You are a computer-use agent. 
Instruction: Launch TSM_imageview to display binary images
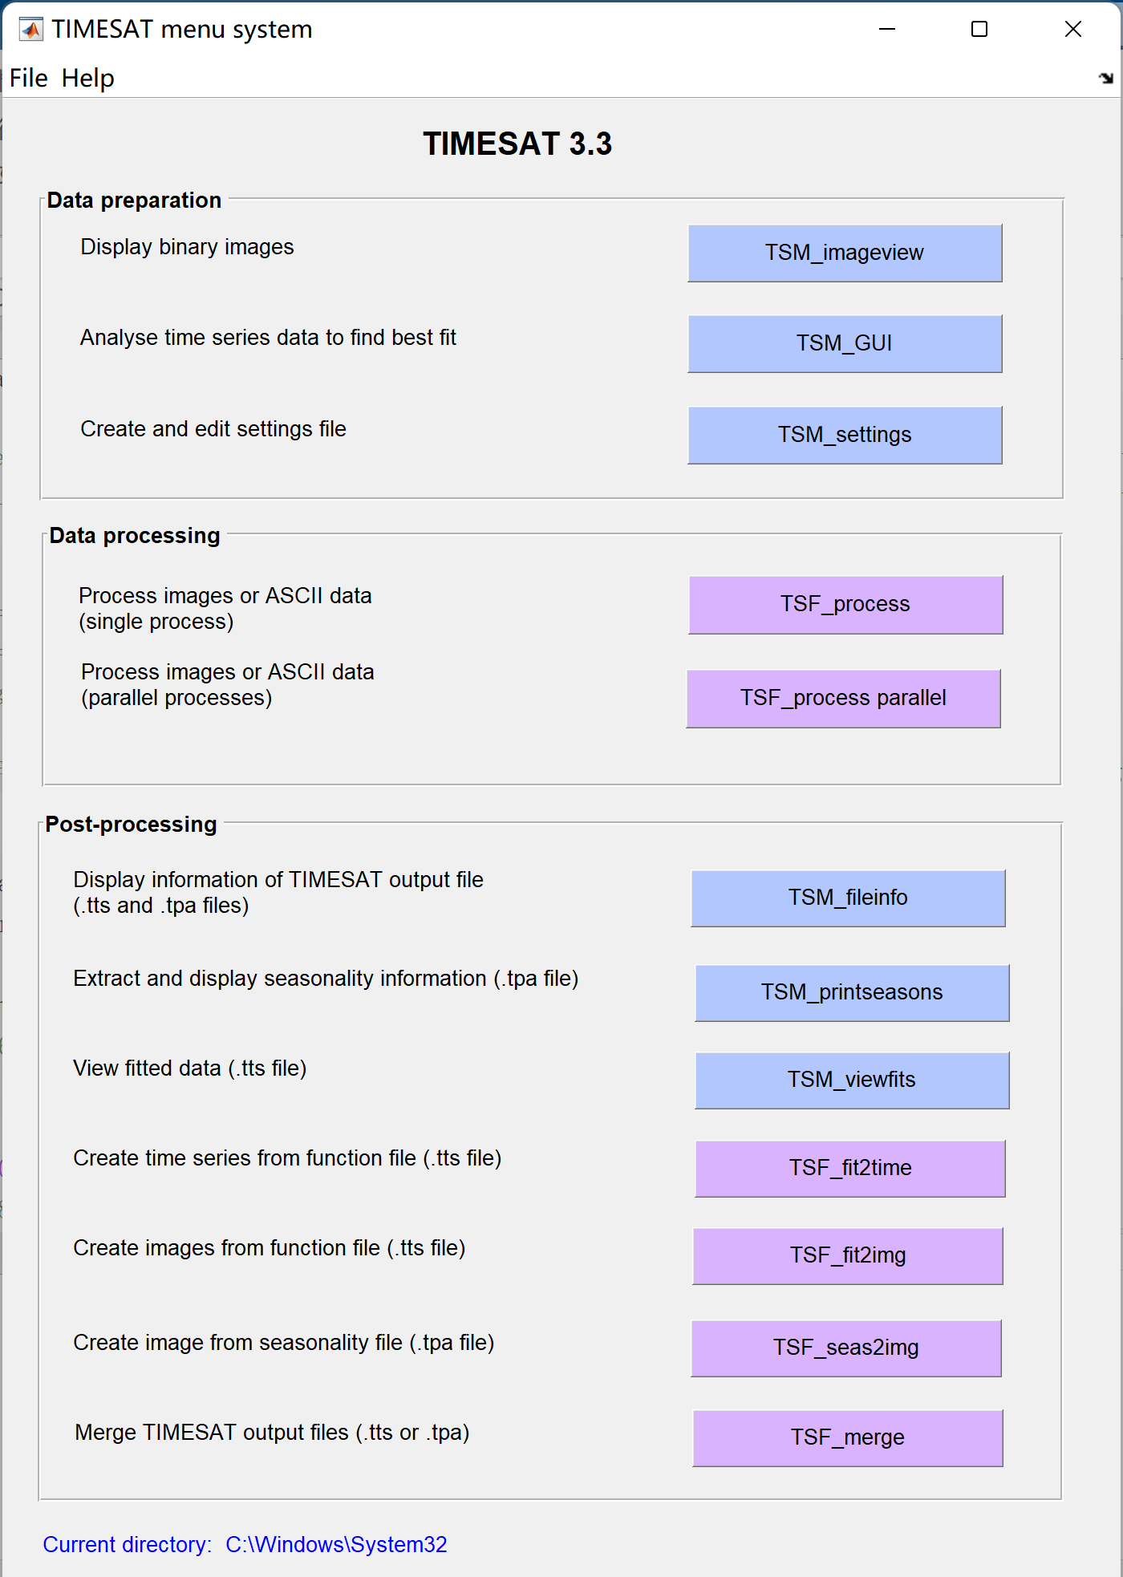coord(845,253)
